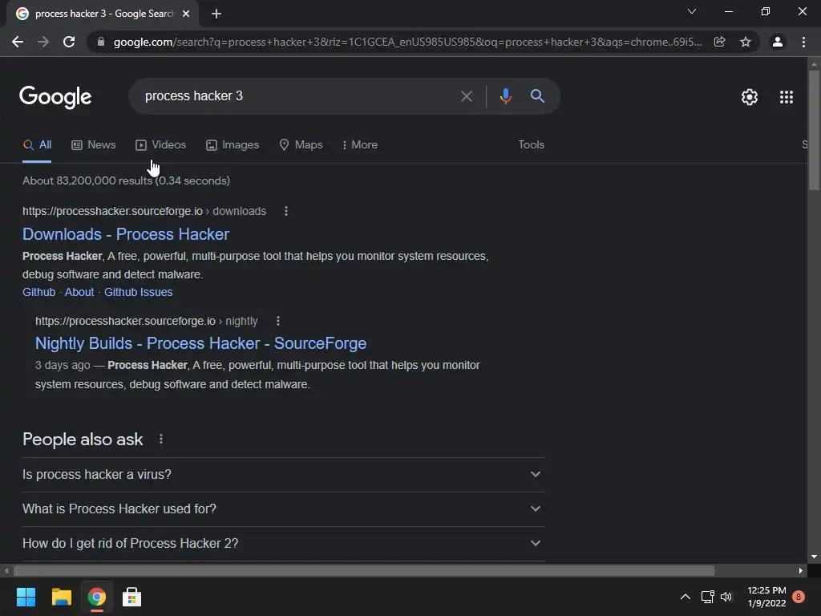Open the More search categories menu
Viewport: 821px width, 616px height.
[360, 145]
